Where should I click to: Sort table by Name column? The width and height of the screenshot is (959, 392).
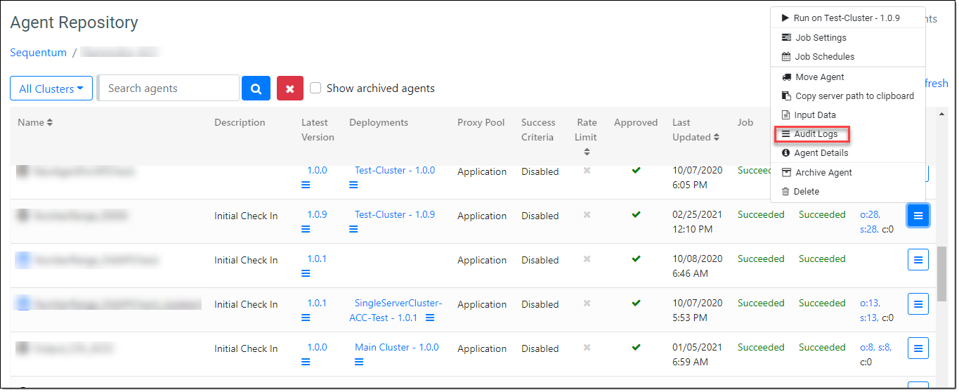tap(35, 122)
